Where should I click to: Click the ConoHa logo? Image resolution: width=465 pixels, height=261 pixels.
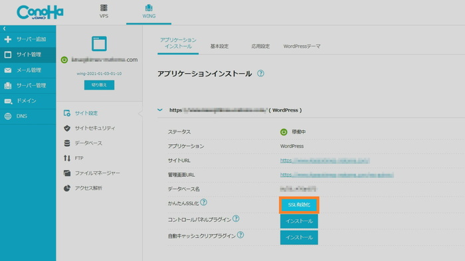[x=40, y=13]
